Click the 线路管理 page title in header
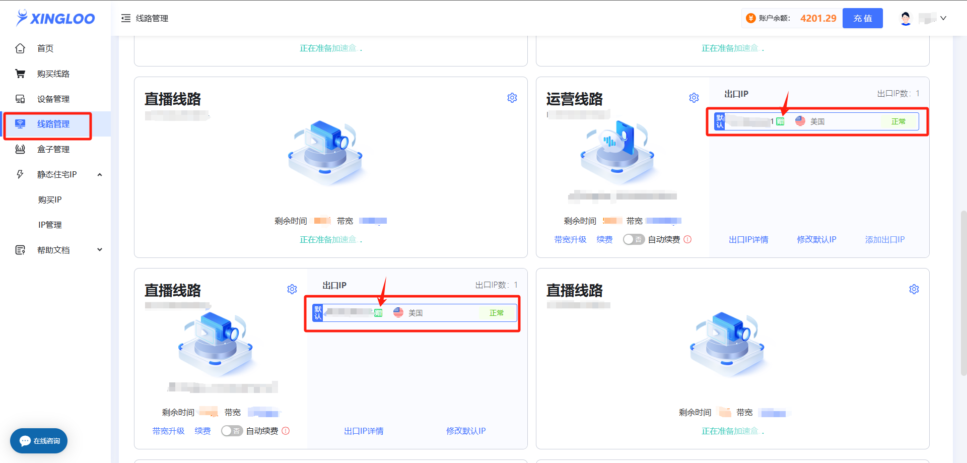Screen dimensions: 967x463 tap(152, 18)
